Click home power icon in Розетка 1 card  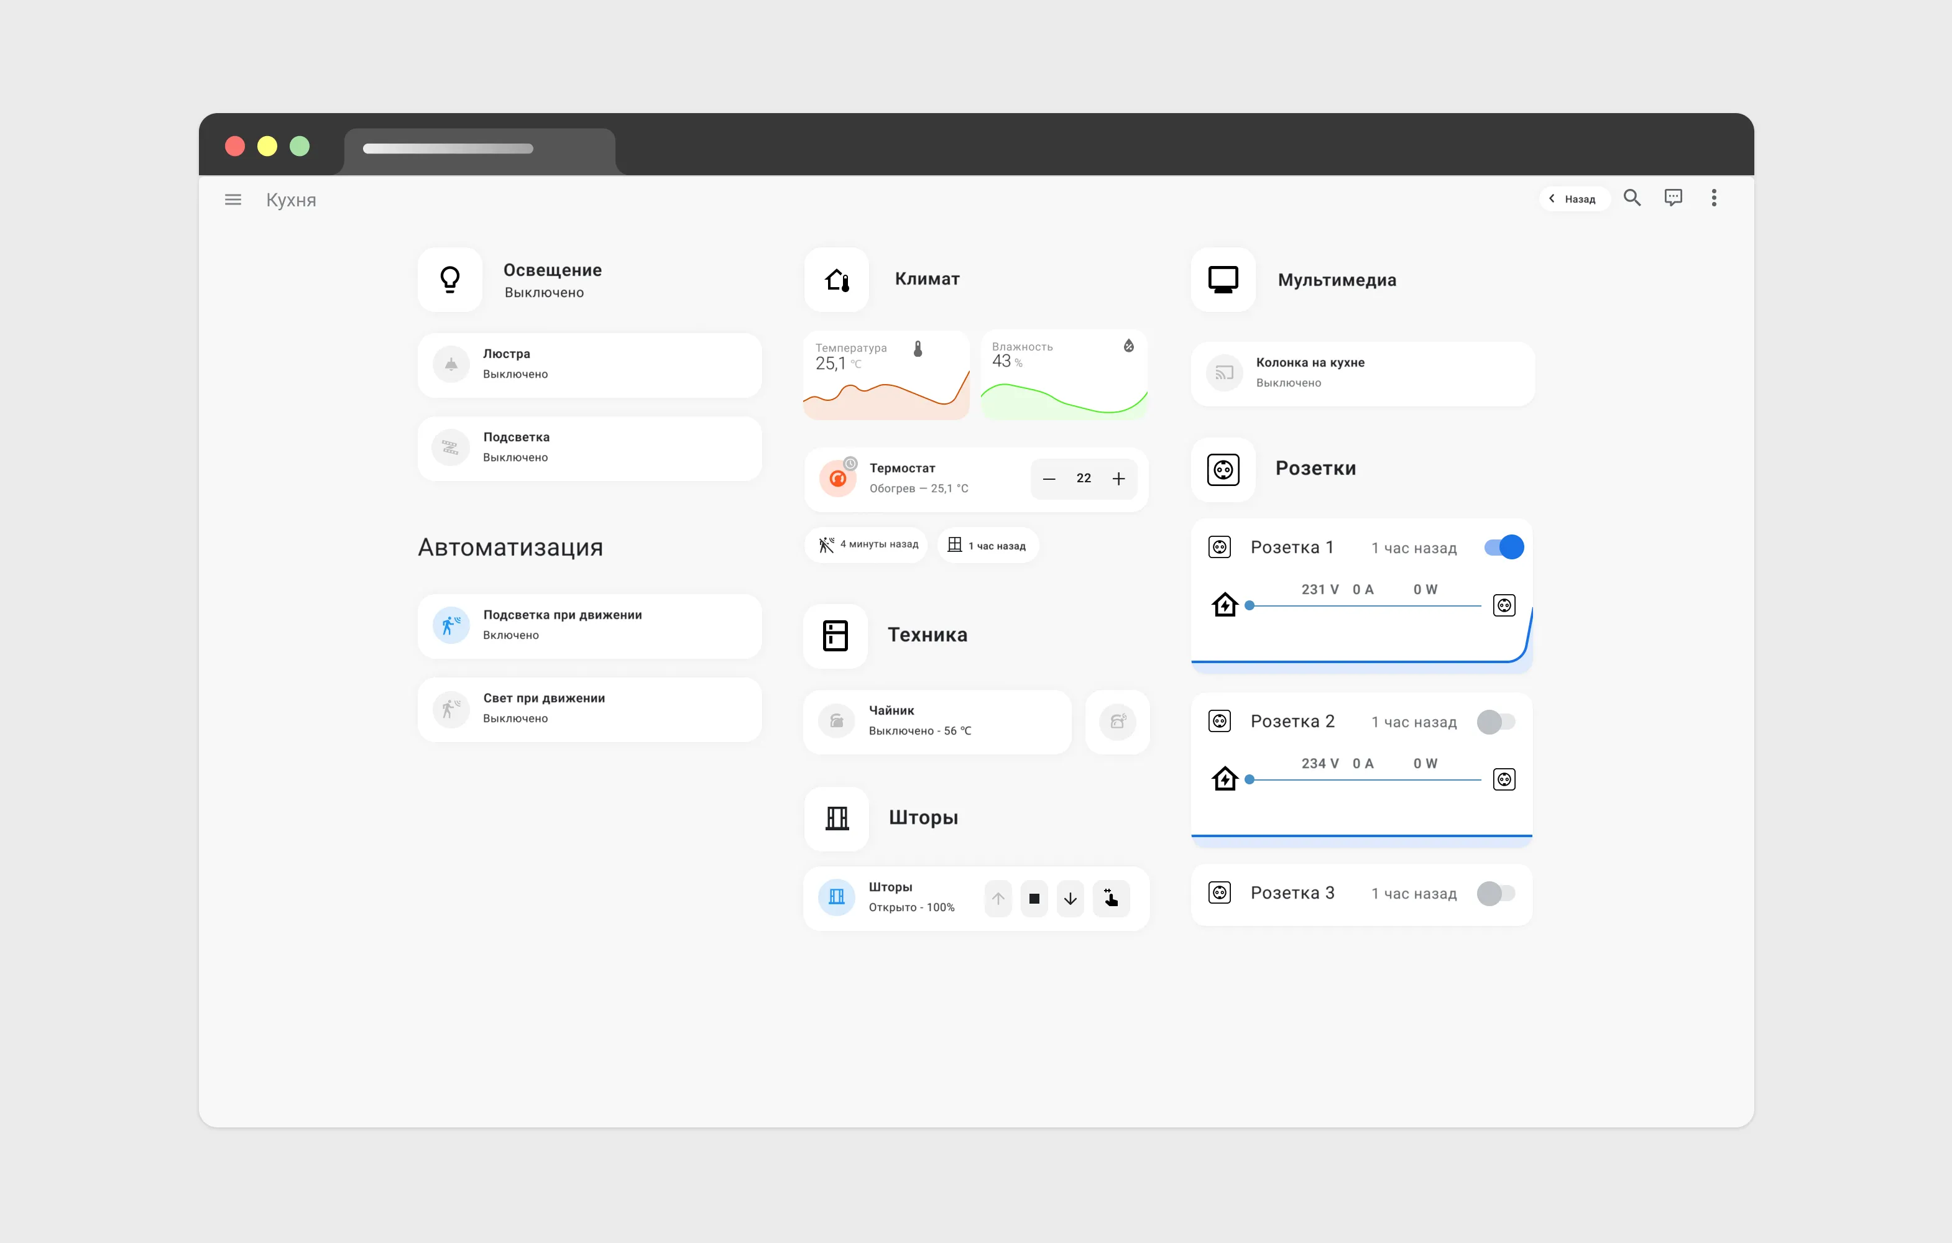1225,605
